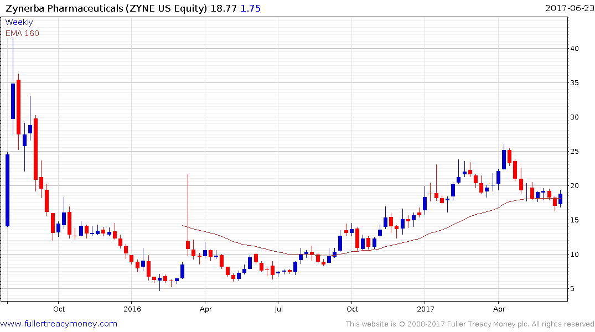Click the last price value 18.77
The width and height of the screenshot is (595, 332).
pos(224,8)
